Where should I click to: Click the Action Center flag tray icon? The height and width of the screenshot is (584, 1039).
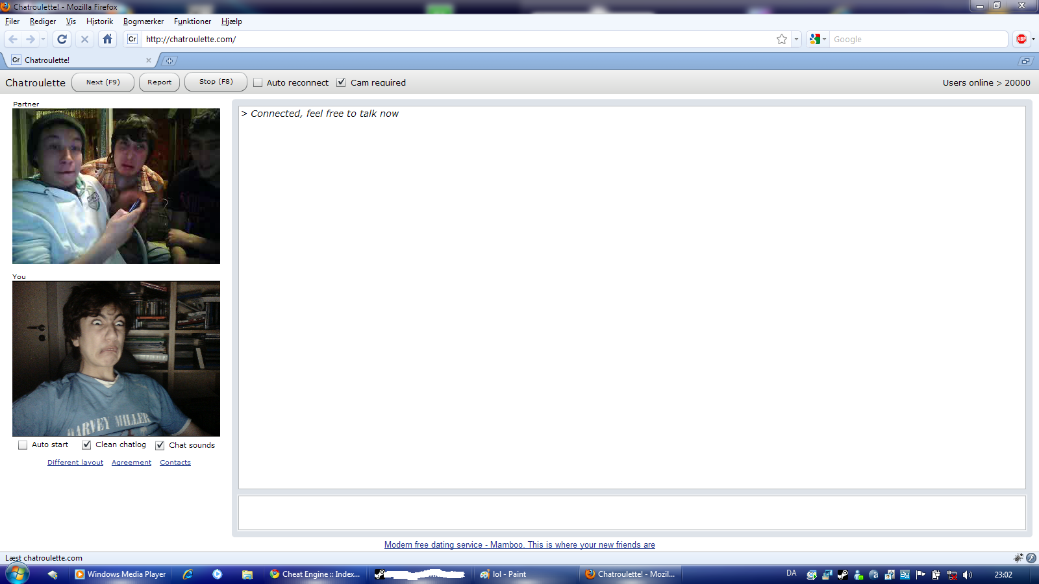pos(920,574)
